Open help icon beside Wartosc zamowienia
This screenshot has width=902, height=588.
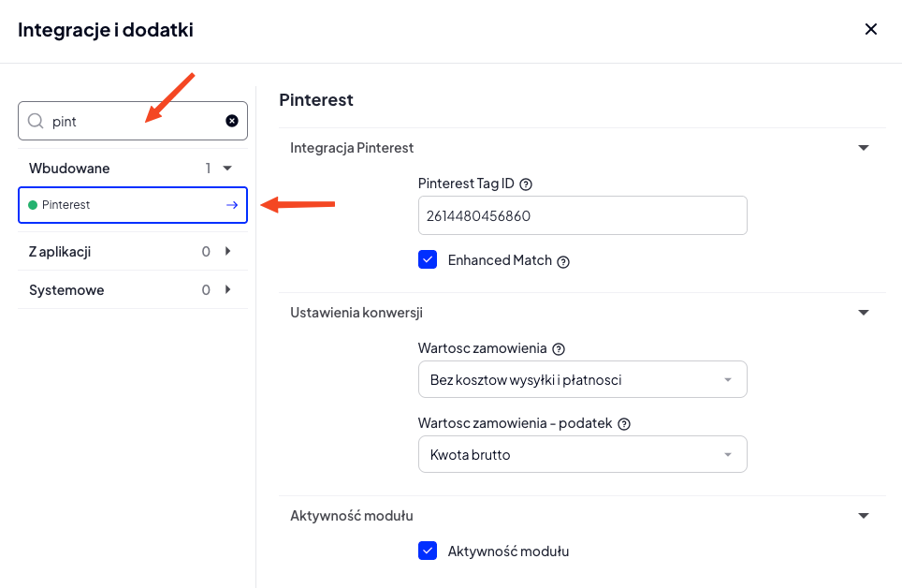click(559, 349)
